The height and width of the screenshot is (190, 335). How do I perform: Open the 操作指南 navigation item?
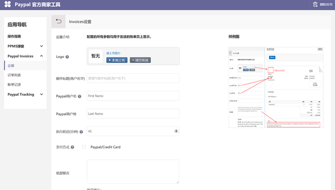(x=14, y=36)
